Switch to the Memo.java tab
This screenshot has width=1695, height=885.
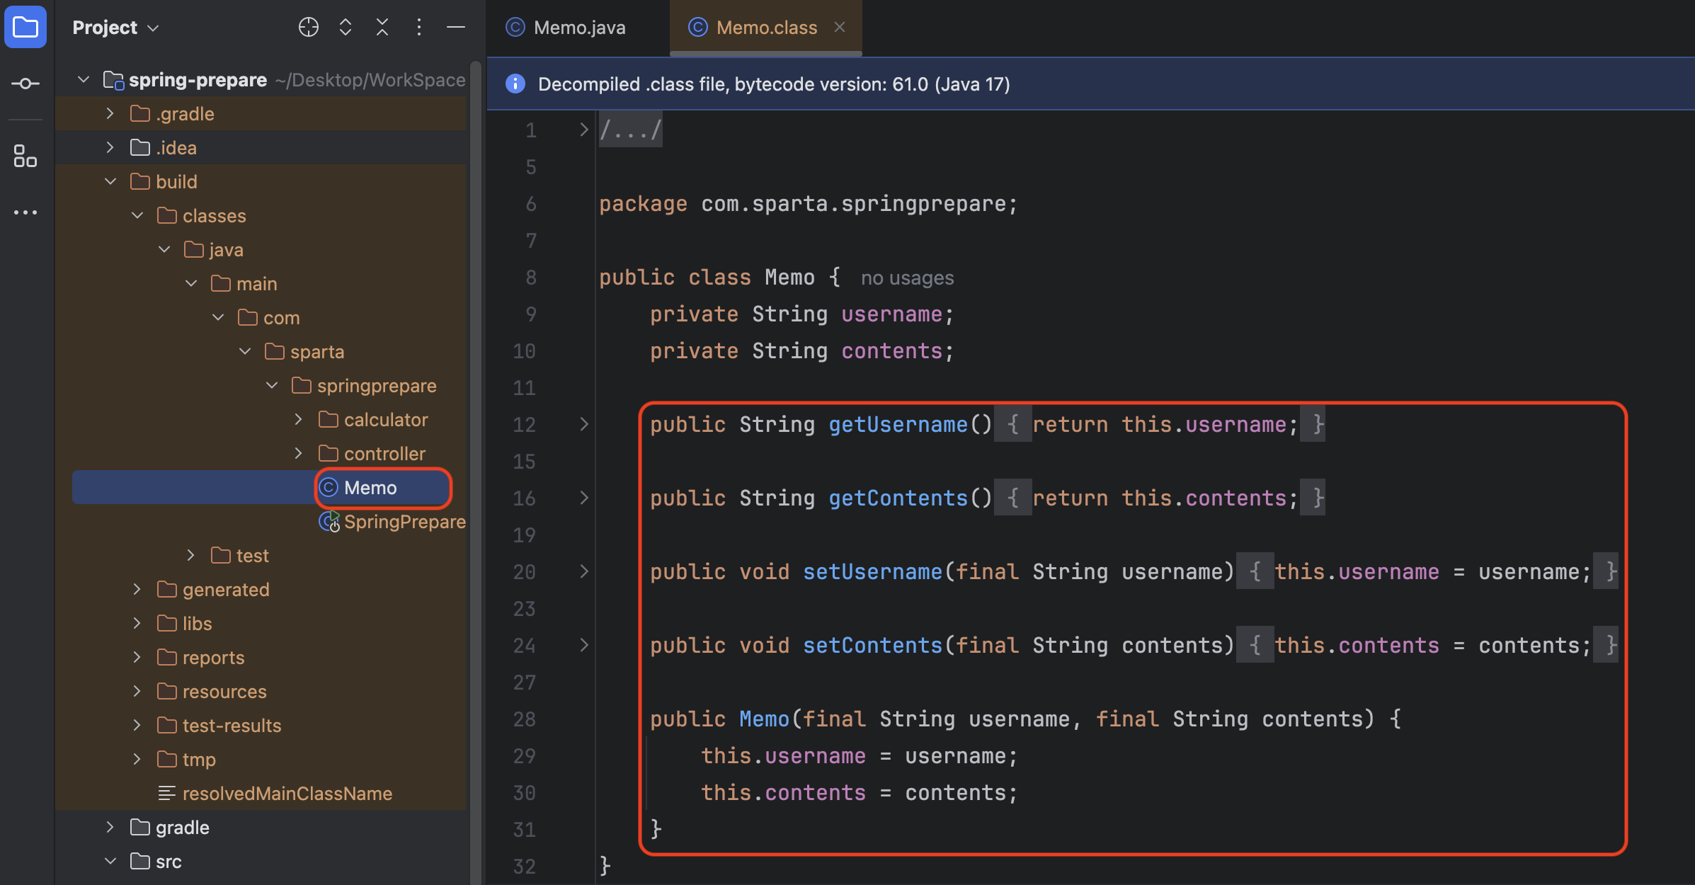click(578, 28)
